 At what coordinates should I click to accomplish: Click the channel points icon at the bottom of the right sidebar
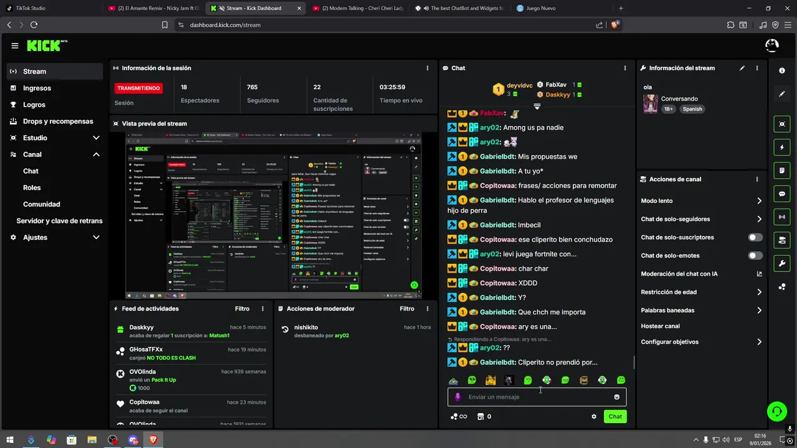point(782,287)
